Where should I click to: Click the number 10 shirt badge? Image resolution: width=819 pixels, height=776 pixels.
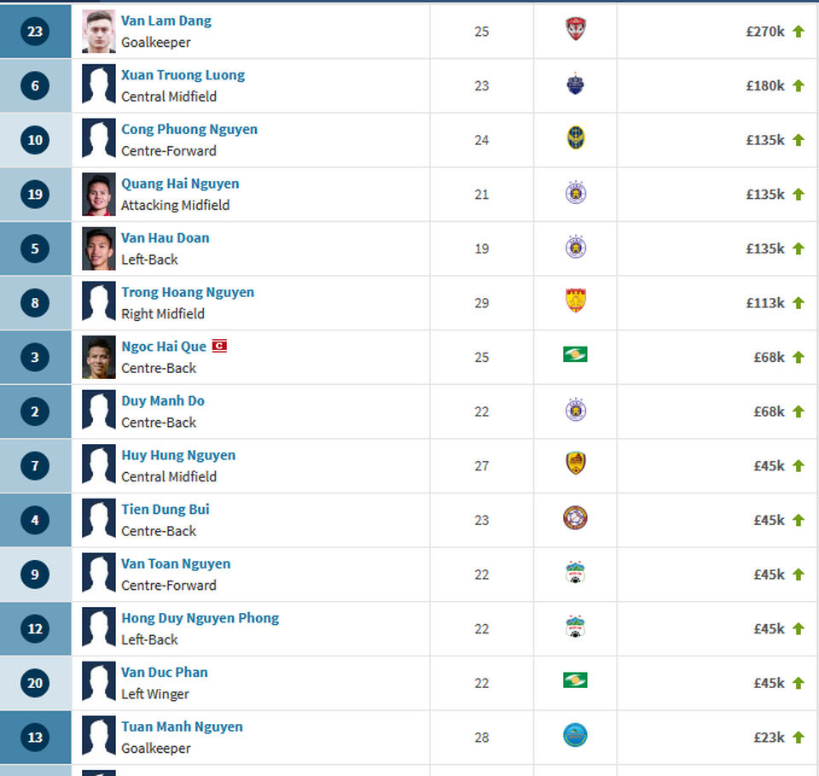[35, 140]
